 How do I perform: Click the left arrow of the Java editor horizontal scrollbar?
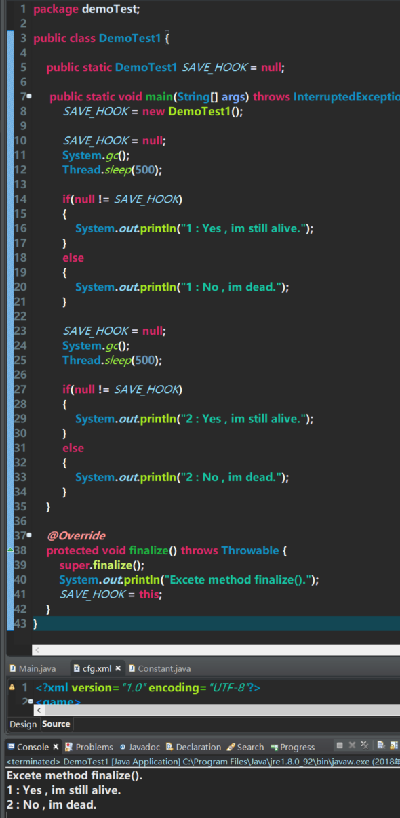[x=37, y=649]
